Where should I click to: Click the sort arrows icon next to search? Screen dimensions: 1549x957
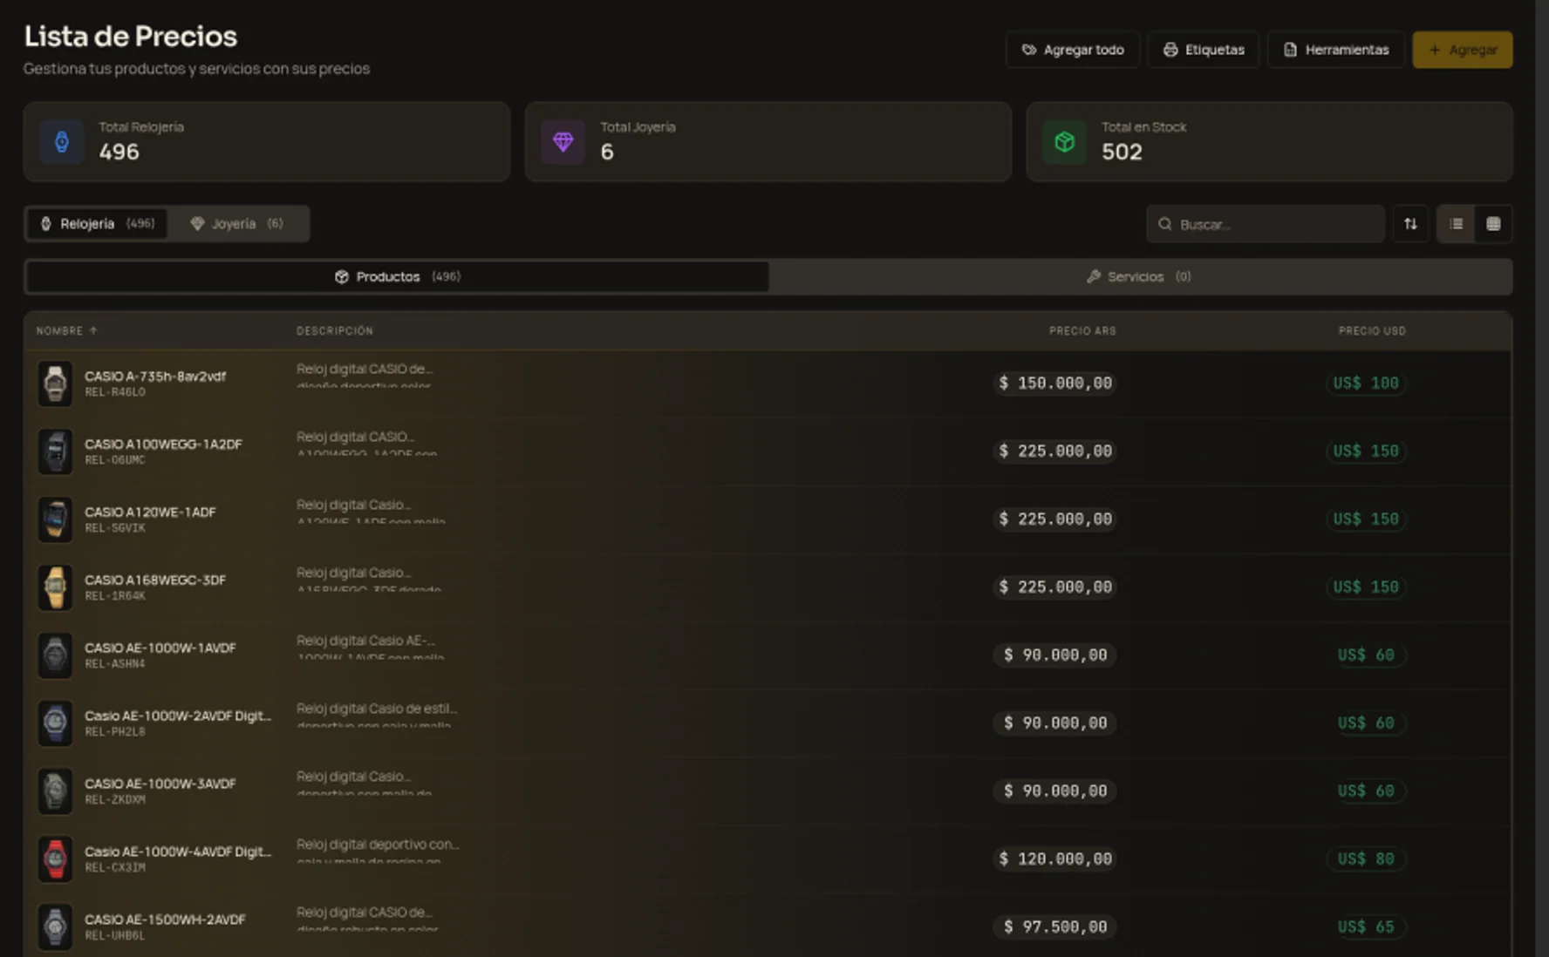[x=1410, y=224]
